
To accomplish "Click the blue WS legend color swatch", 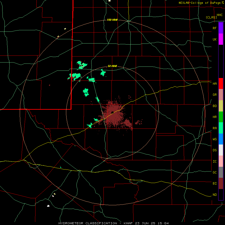I will (x=221, y=139).
